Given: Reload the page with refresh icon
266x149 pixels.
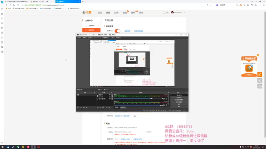Looking at the screenshot, I should click(14, 5).
